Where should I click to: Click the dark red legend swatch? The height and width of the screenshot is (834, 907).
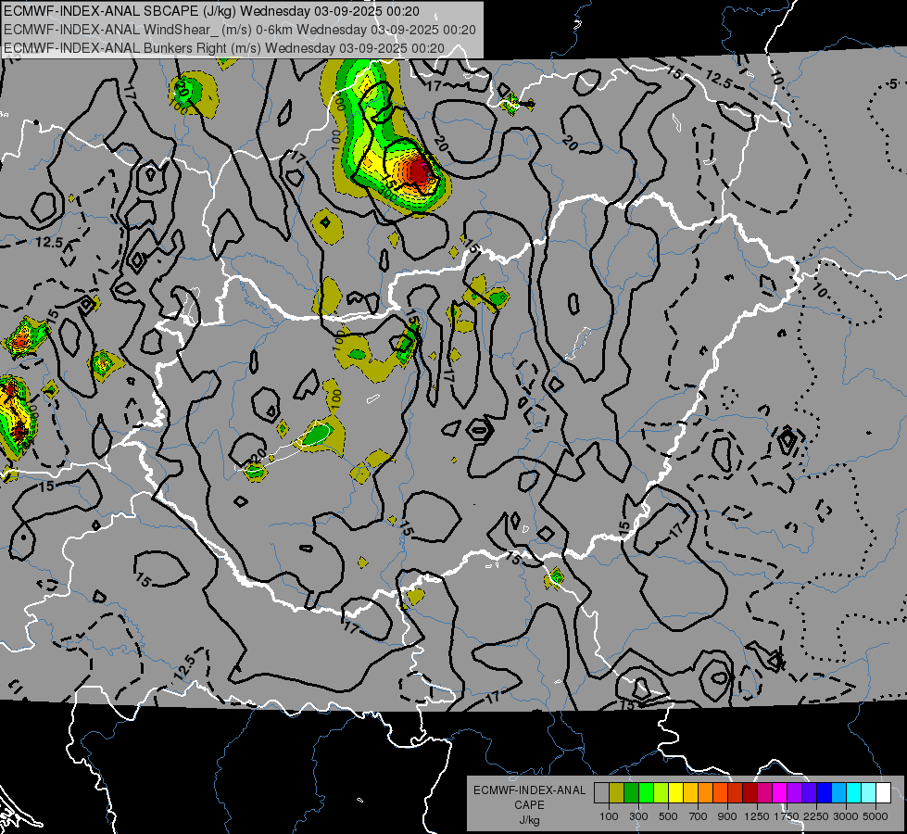tap(750, 793)
